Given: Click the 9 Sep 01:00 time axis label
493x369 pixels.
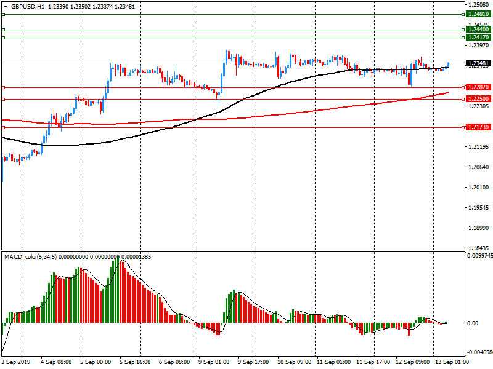Looking at the screenshot, I should tap(214, 362).
